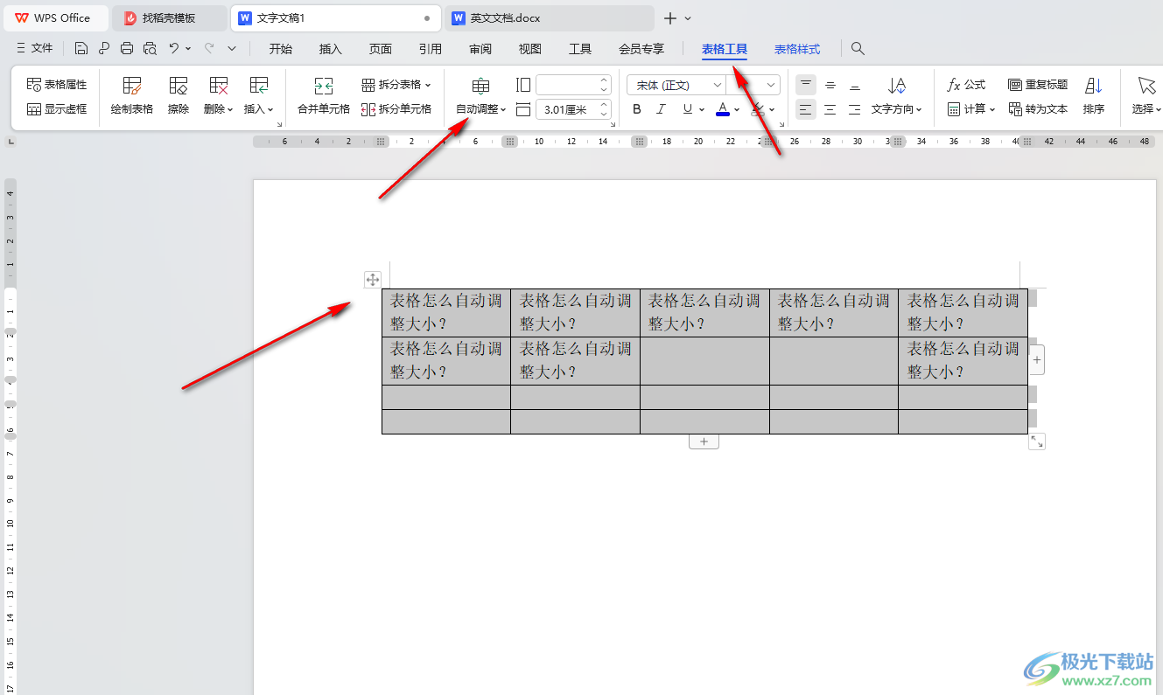Toggle Bold formatting
The image size is (1163, 695).
click(637, 109)
